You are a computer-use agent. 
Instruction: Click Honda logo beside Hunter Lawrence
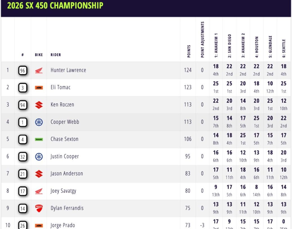click(39, 70)
